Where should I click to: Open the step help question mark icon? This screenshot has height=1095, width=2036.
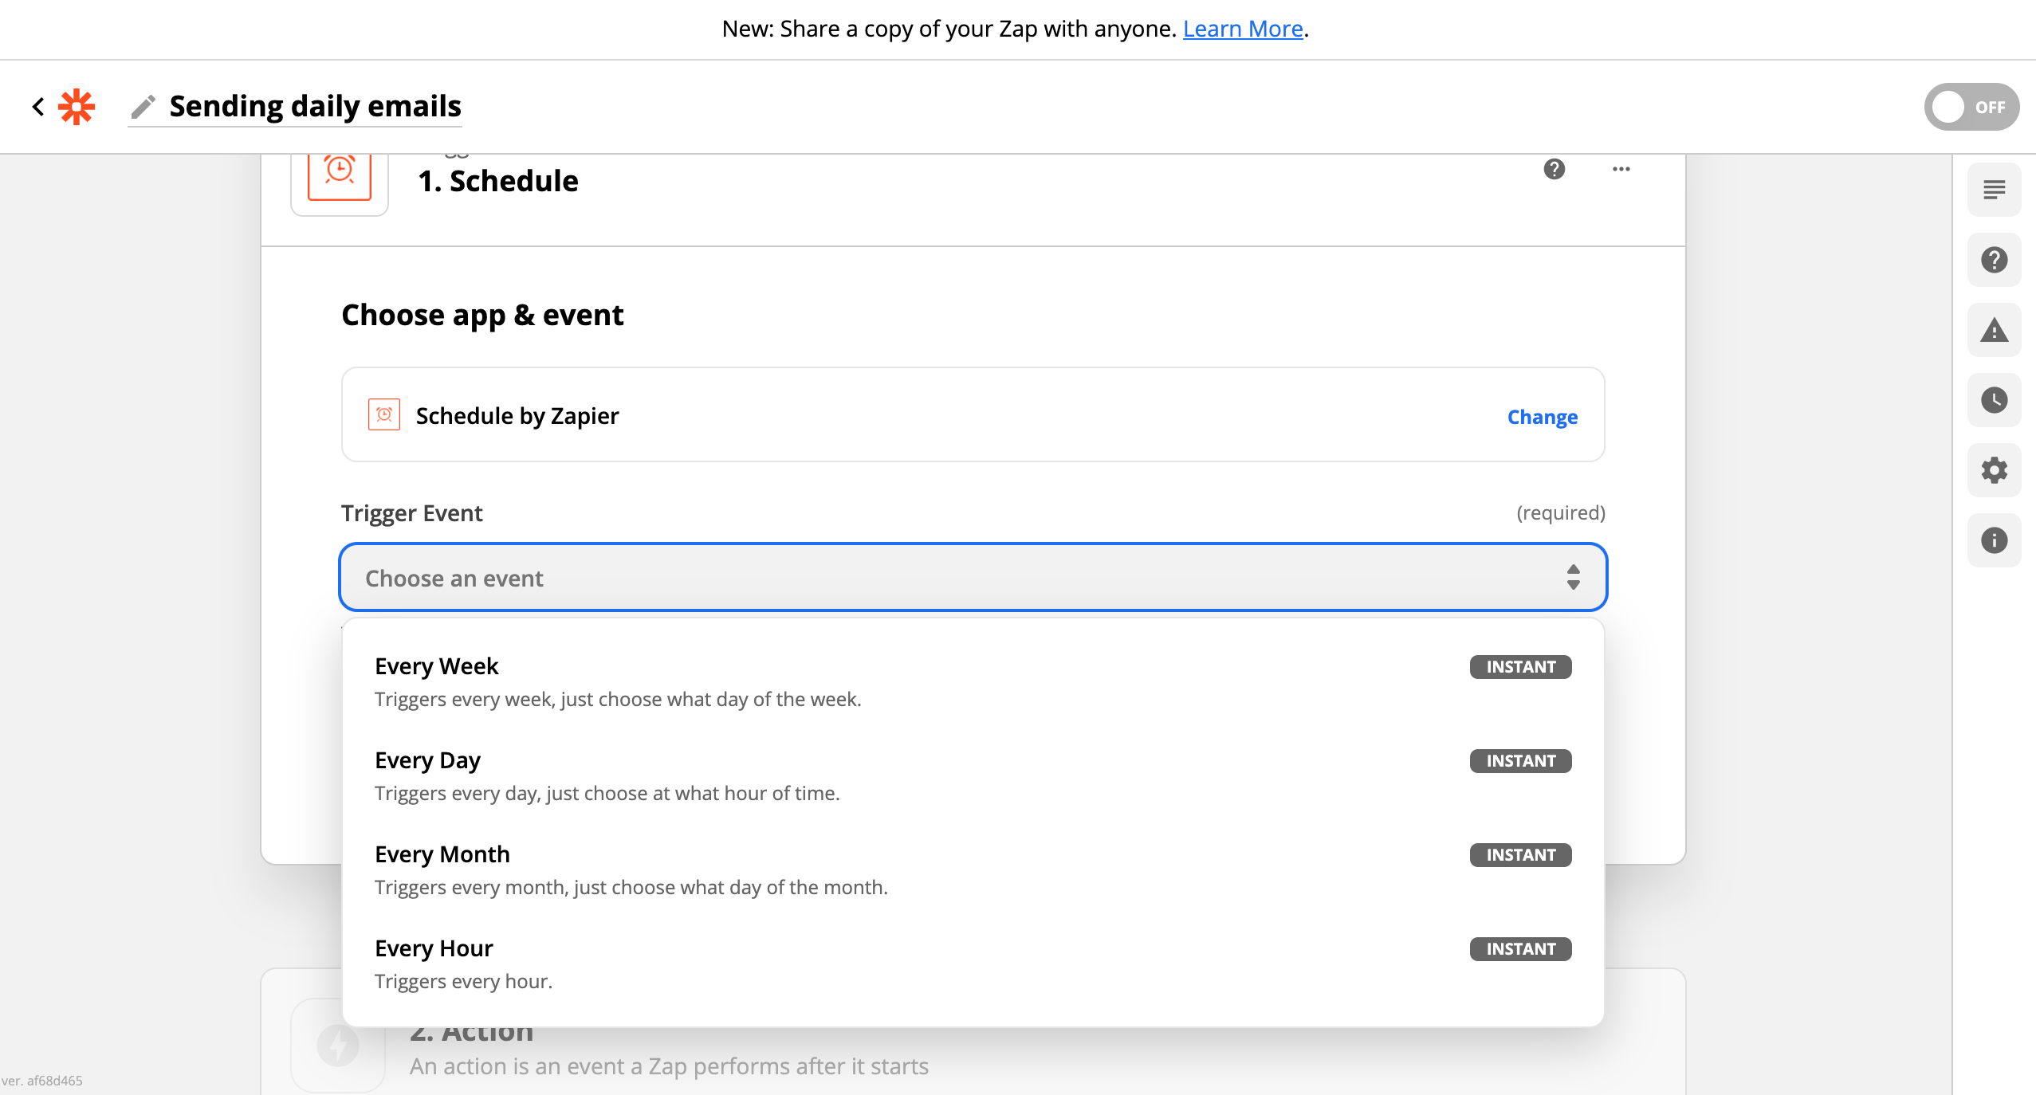[1554, 169]
